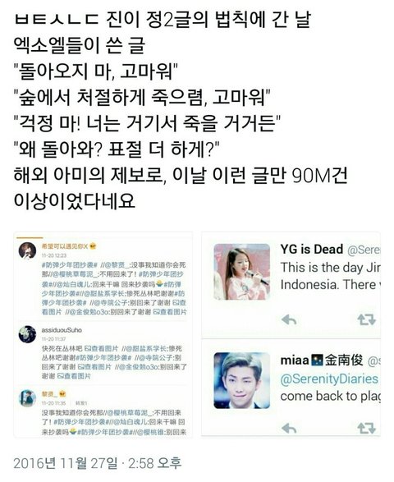Click YG is Dead display name
394x482 pixels.
[x=312, y=250]
